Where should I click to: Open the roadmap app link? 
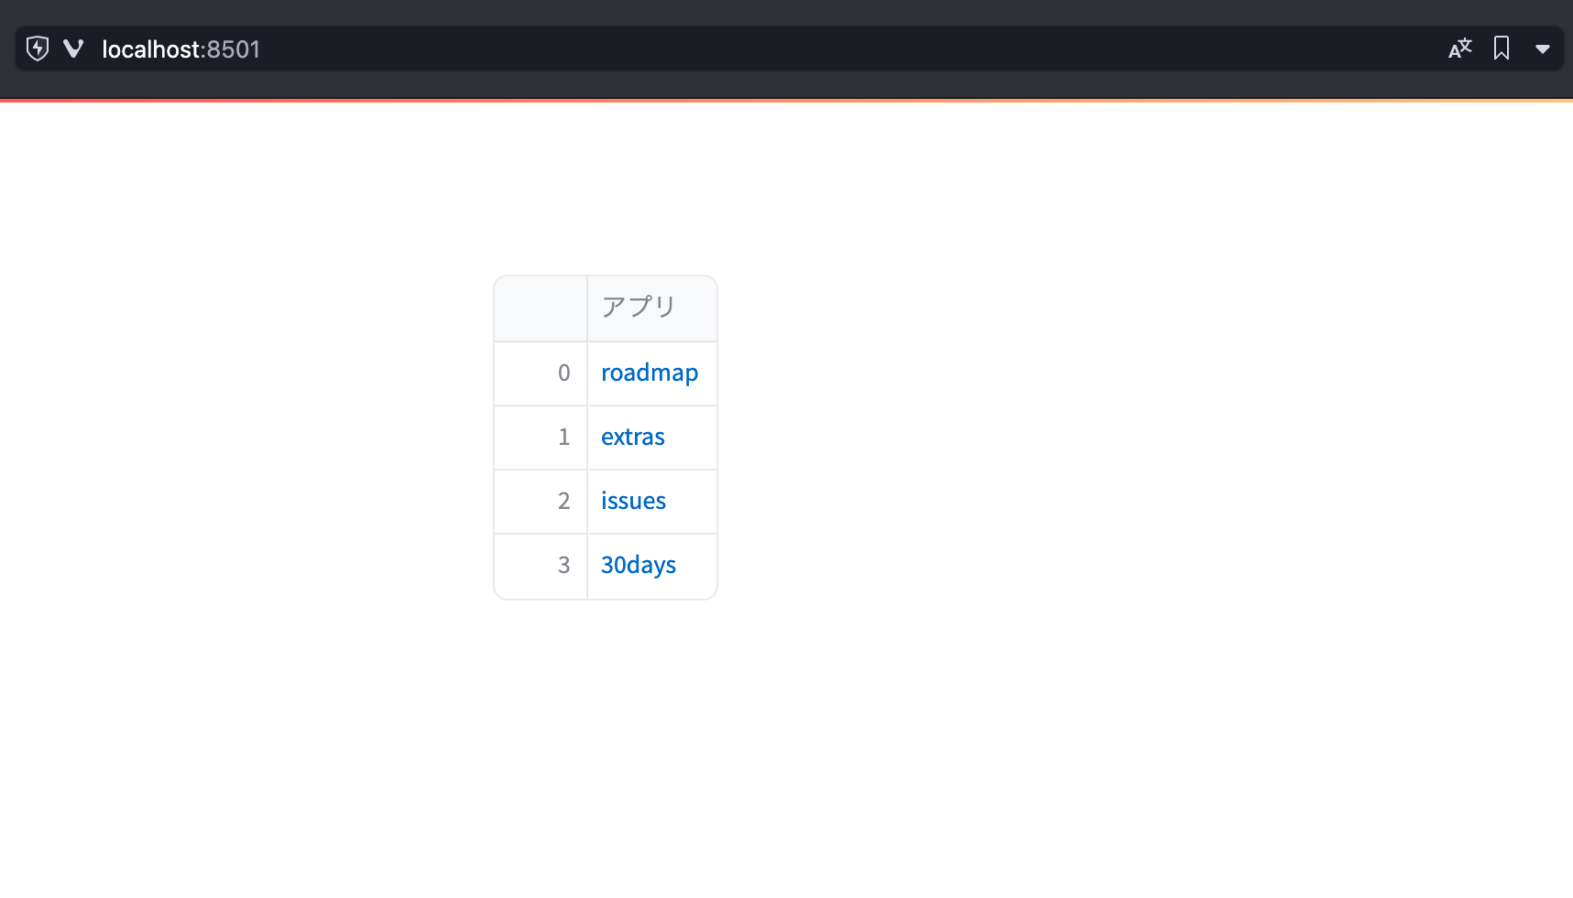click(650, 373)
